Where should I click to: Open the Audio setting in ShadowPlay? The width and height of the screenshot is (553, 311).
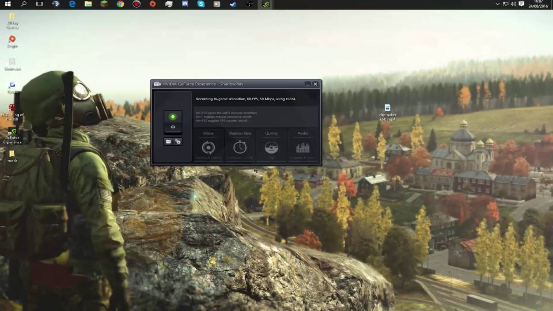tap(303, 146)
